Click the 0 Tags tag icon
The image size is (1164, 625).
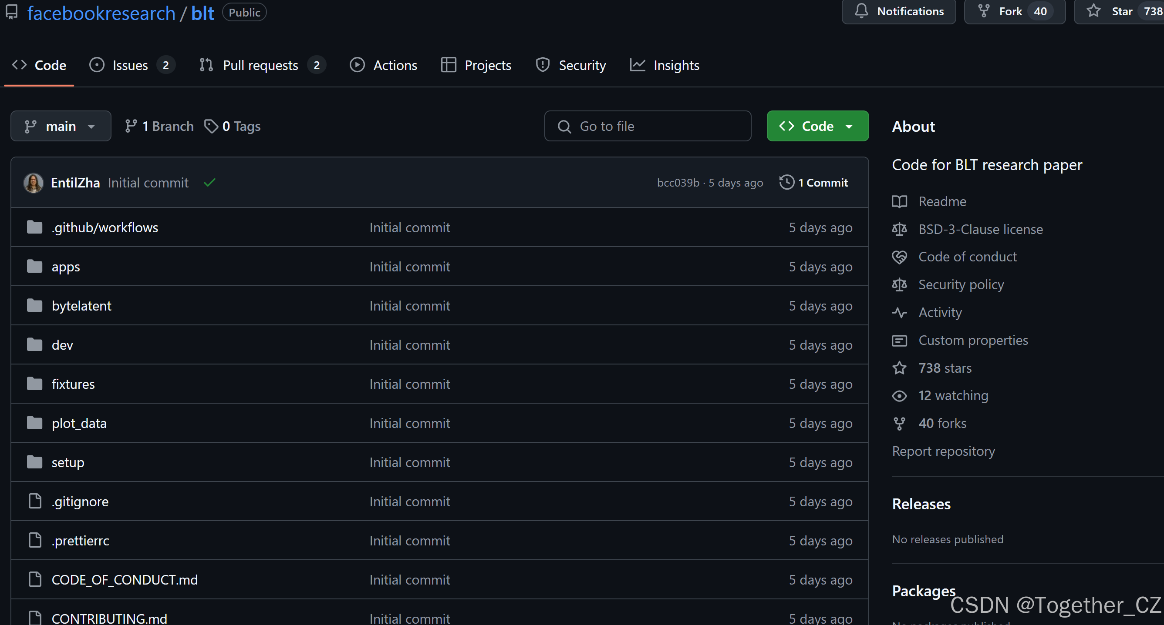click(x=211, y=127)
